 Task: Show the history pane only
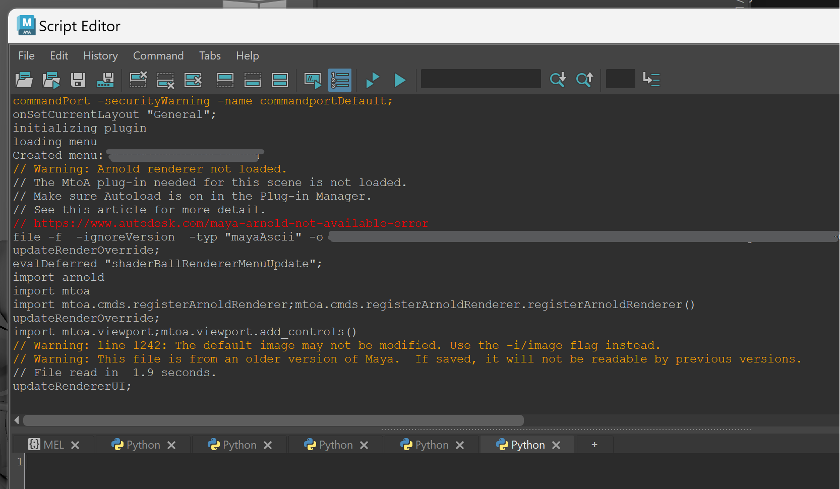point(225,80)
